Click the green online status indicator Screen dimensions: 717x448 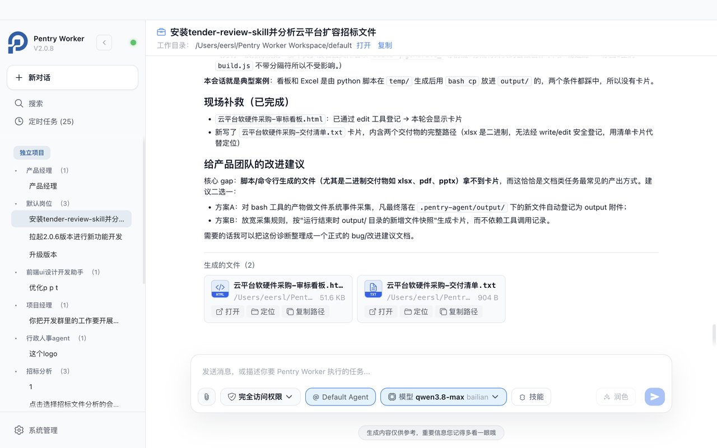[133, 43]
